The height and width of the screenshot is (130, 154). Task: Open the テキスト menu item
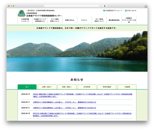click(84, 20)
